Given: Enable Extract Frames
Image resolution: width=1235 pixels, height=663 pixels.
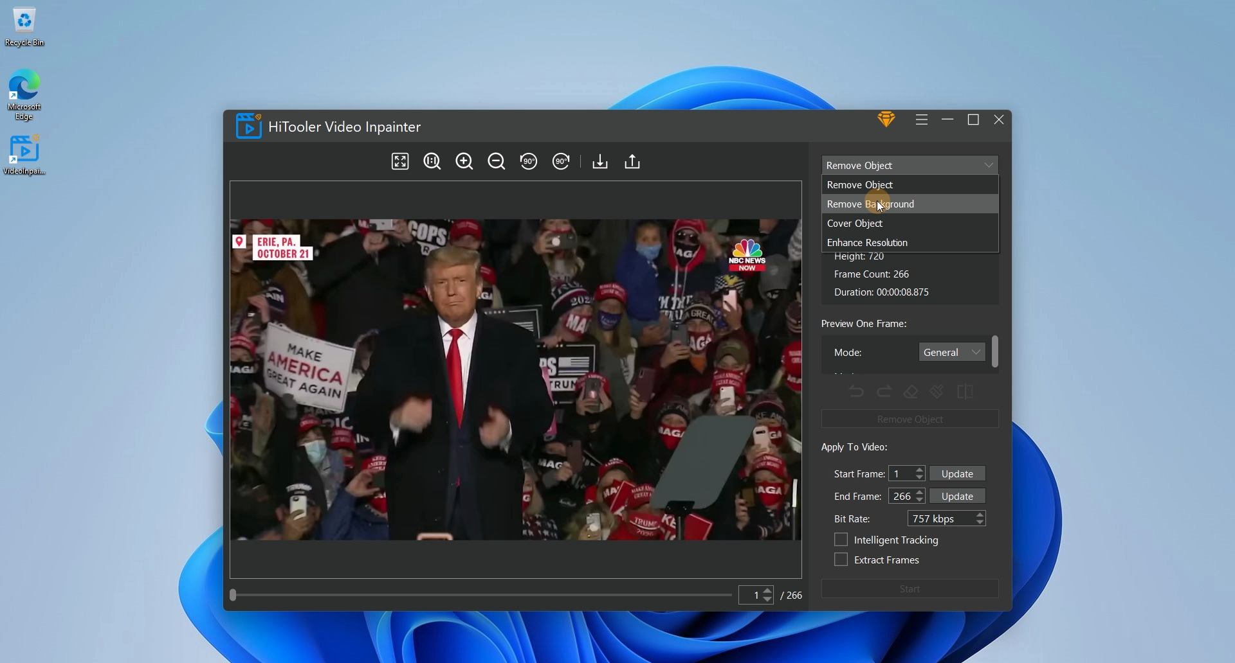Looking at the screenshot, I should (841, 560).
